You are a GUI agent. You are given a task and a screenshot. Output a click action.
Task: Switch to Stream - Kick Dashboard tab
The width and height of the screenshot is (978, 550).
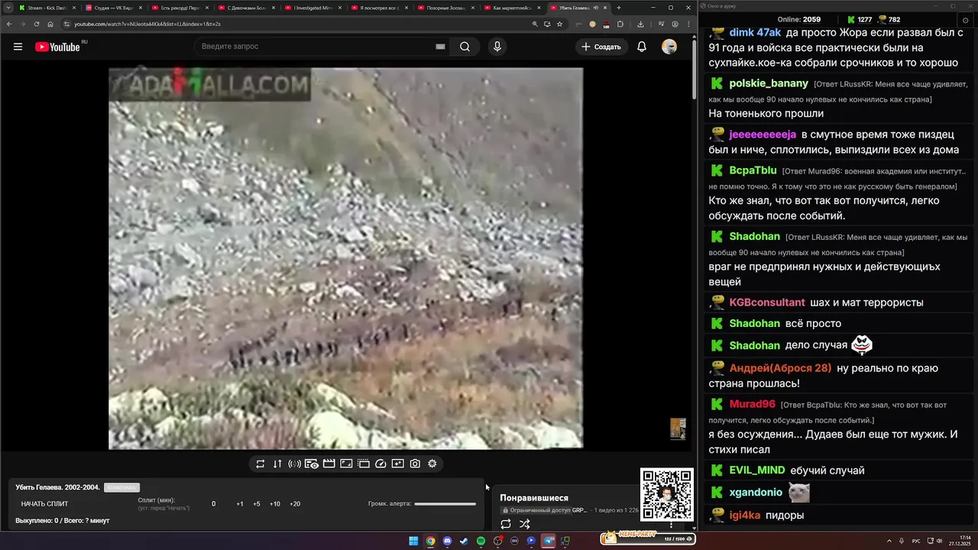47,8
